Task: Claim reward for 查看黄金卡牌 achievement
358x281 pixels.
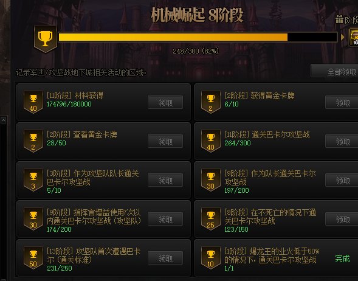Action: (x=165, y=141)
